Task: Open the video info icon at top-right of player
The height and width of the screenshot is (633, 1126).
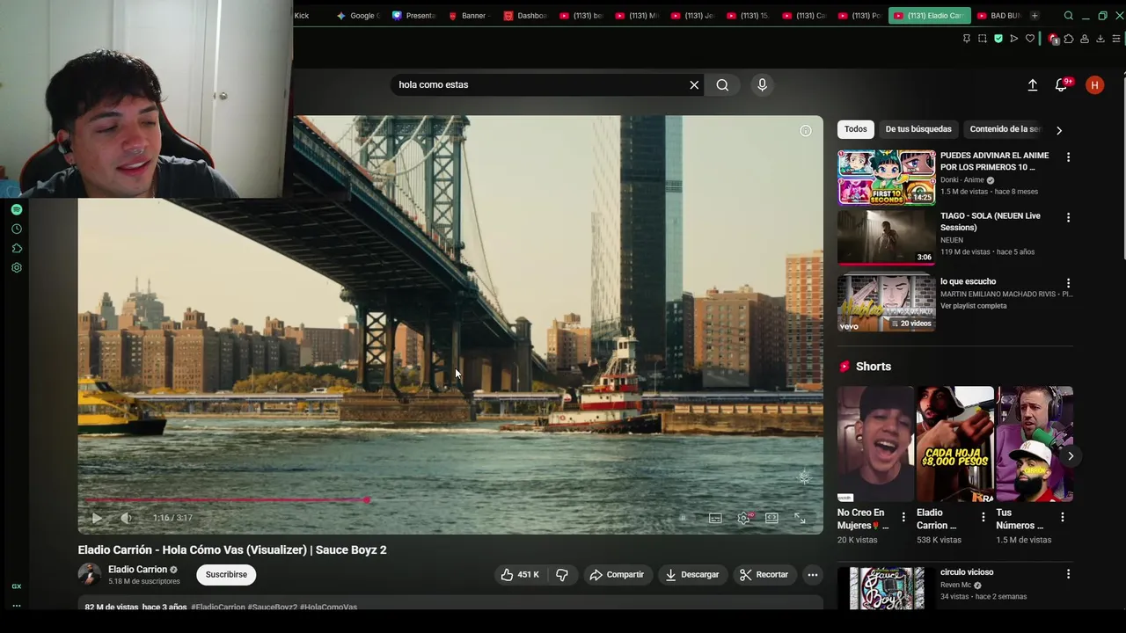Action: click(805, 131)
